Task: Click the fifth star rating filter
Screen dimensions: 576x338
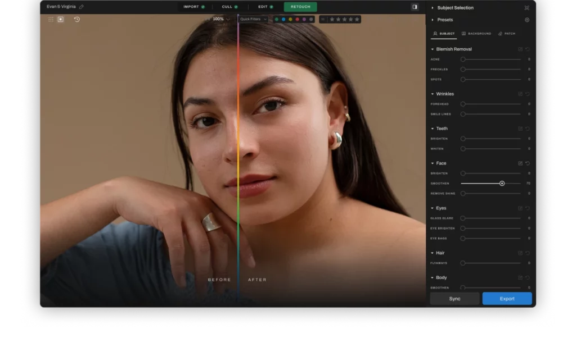Action: click(x=358, y=19)
